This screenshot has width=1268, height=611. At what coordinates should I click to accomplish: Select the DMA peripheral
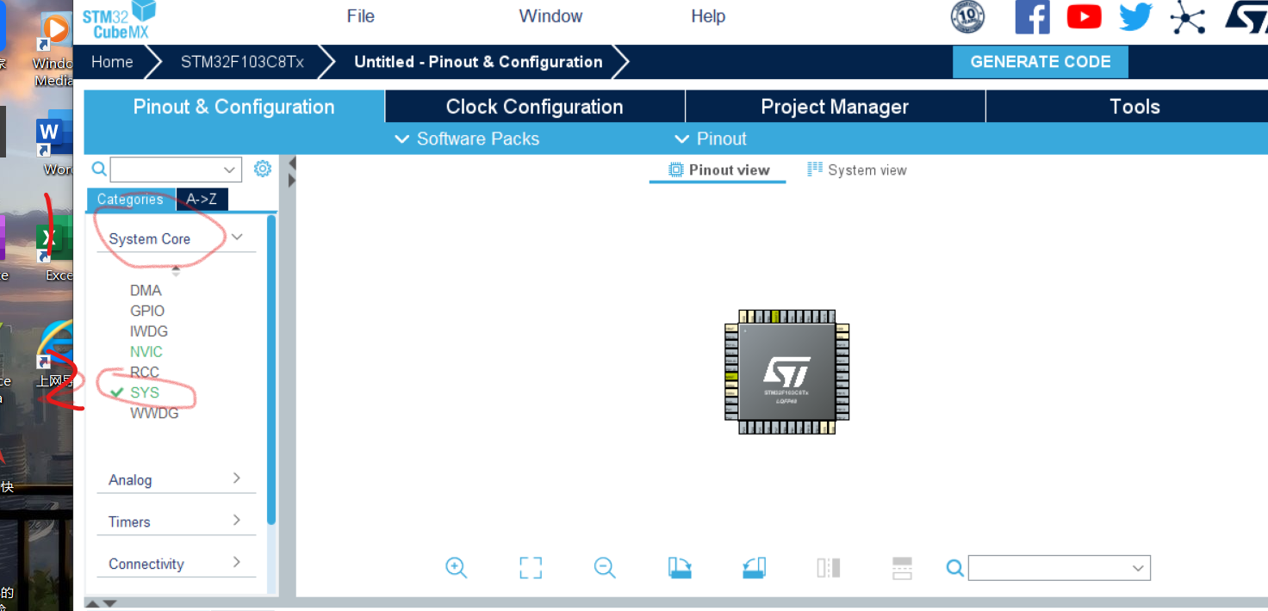click(x=146, y=290)
